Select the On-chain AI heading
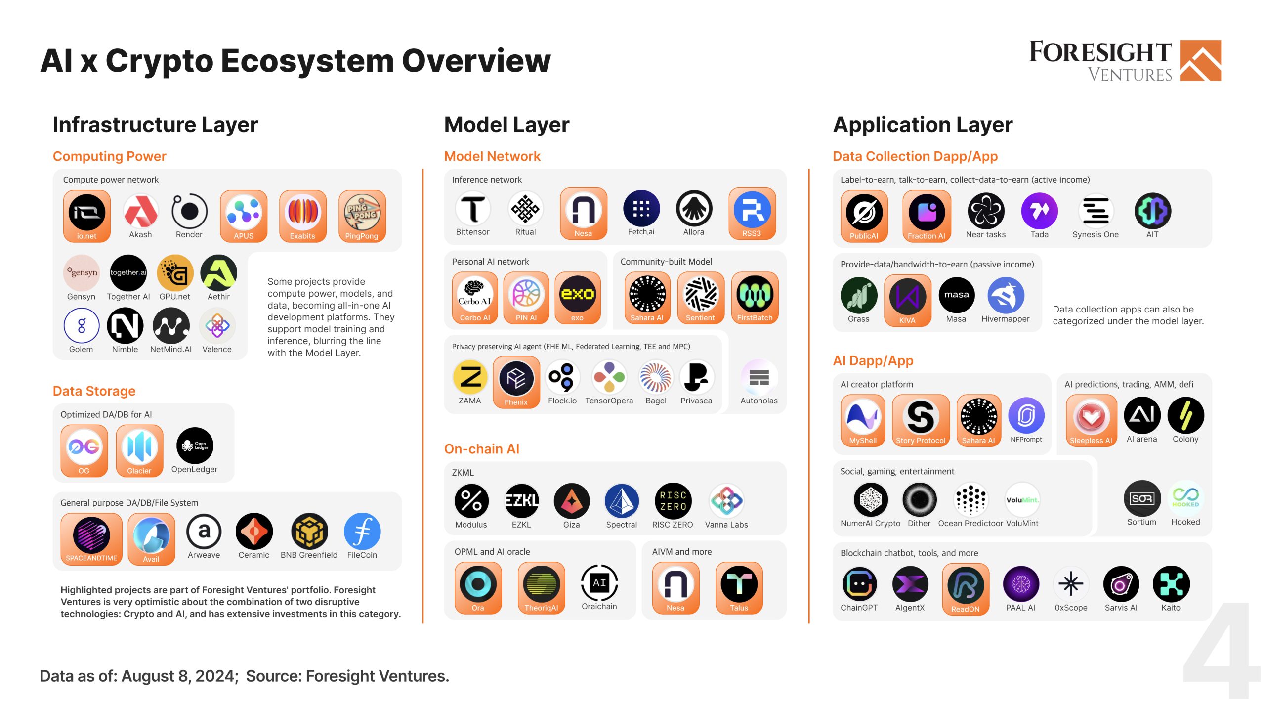 point(481,449)
